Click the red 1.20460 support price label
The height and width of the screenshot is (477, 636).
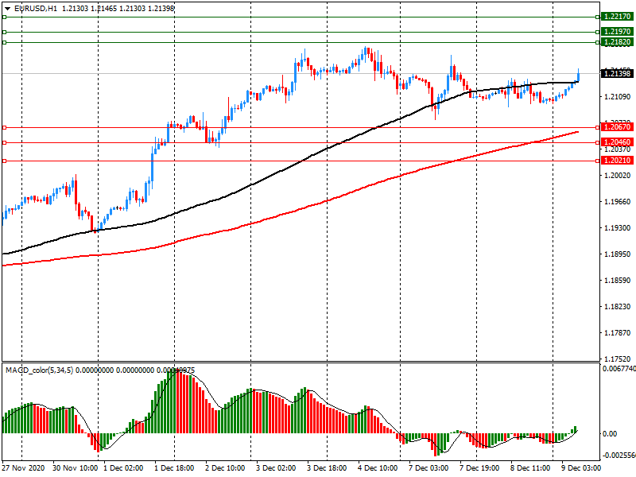[x=617, y=142]
